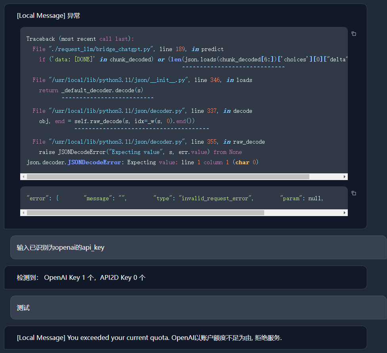
Task: Click the right arrow of the error block scrollbar
Action: click(345, 213)
